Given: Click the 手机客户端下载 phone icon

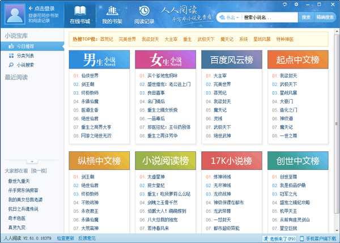Looking at the screenshot, I should click(301, 238).
